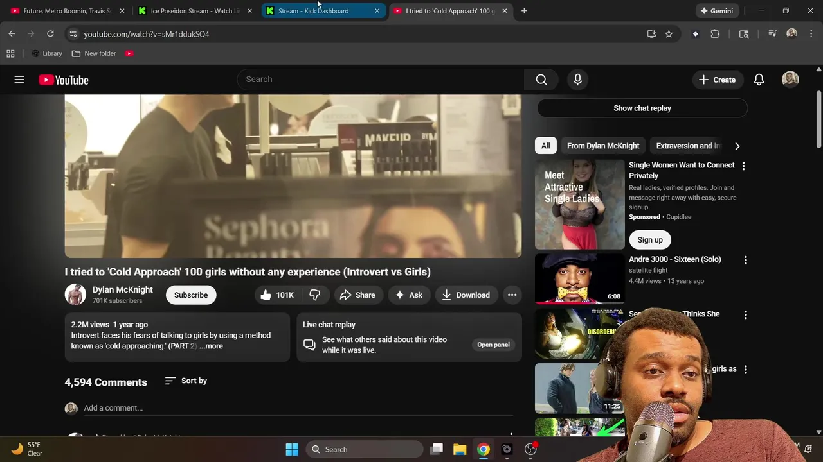Open the YouTube account avatar menu
Screen dimensions: 823x462
[790, 80]
